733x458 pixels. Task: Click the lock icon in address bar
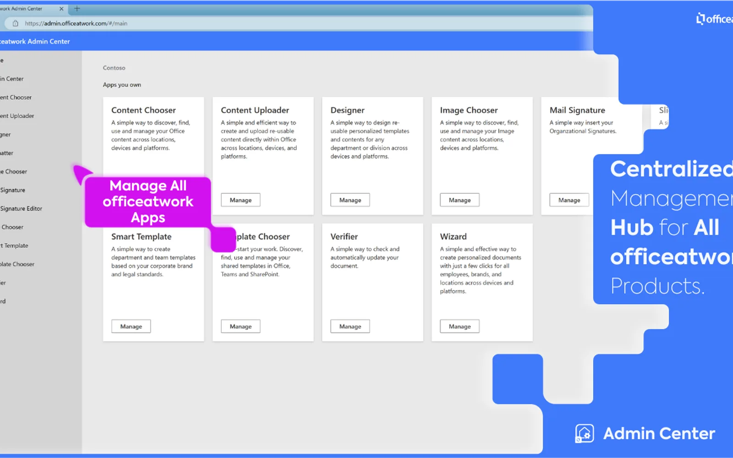coord(15,23)
